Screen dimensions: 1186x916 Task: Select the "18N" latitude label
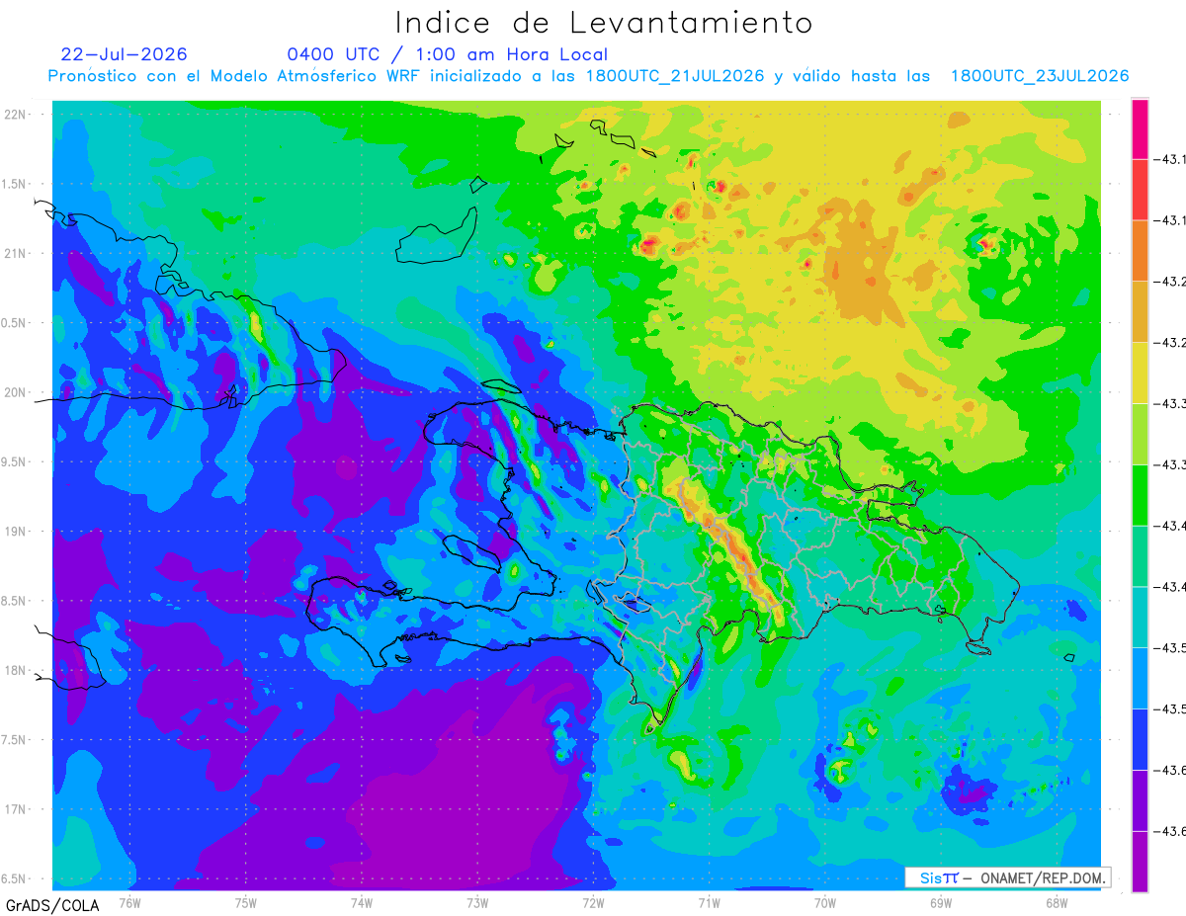pyautogui.click(x=15, y=671)
